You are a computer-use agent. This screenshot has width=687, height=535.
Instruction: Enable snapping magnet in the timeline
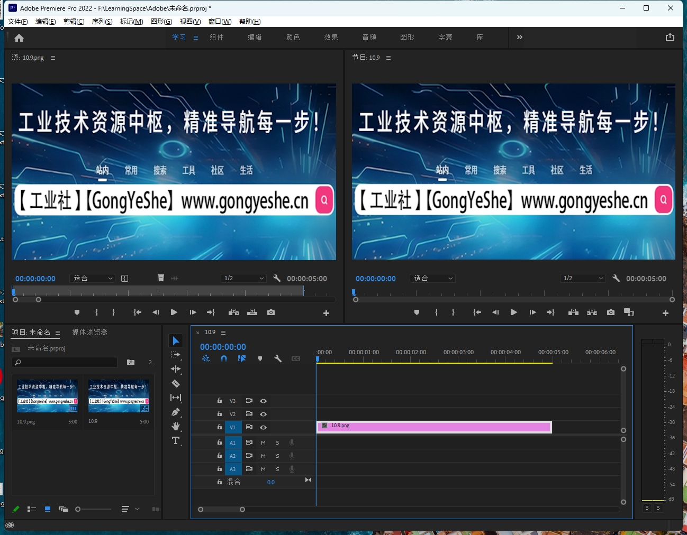pyautogui.click(x=224, y=358)
